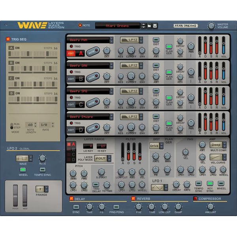
Task: Open the patch browser folder icon
Action: 149,26
